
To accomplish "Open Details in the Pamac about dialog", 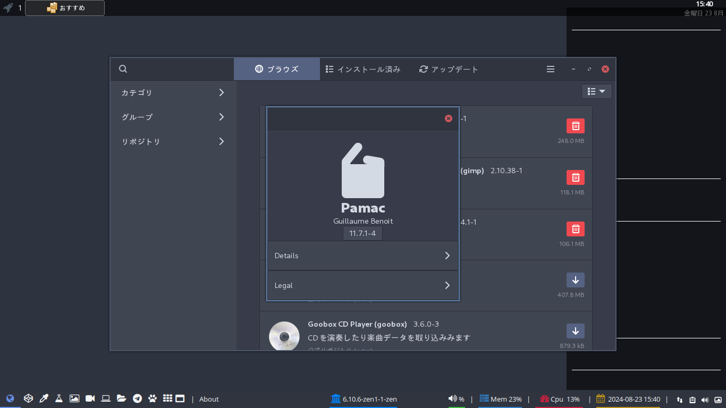I will [x=363, y=256].
